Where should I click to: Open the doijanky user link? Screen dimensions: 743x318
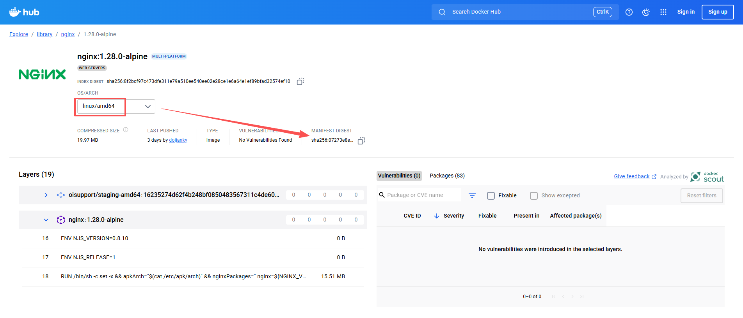click(x=178, y=140)
